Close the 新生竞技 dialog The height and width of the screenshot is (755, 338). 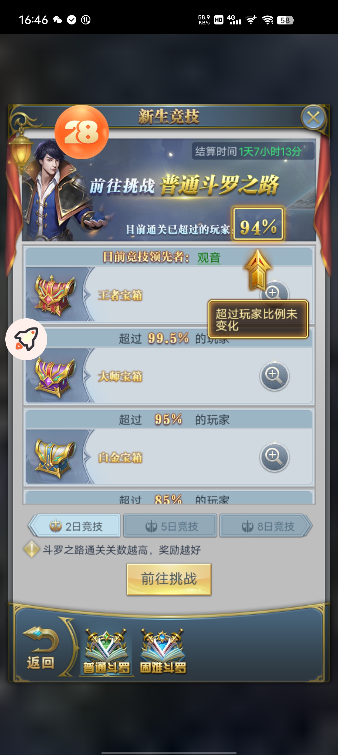point(313,118)
